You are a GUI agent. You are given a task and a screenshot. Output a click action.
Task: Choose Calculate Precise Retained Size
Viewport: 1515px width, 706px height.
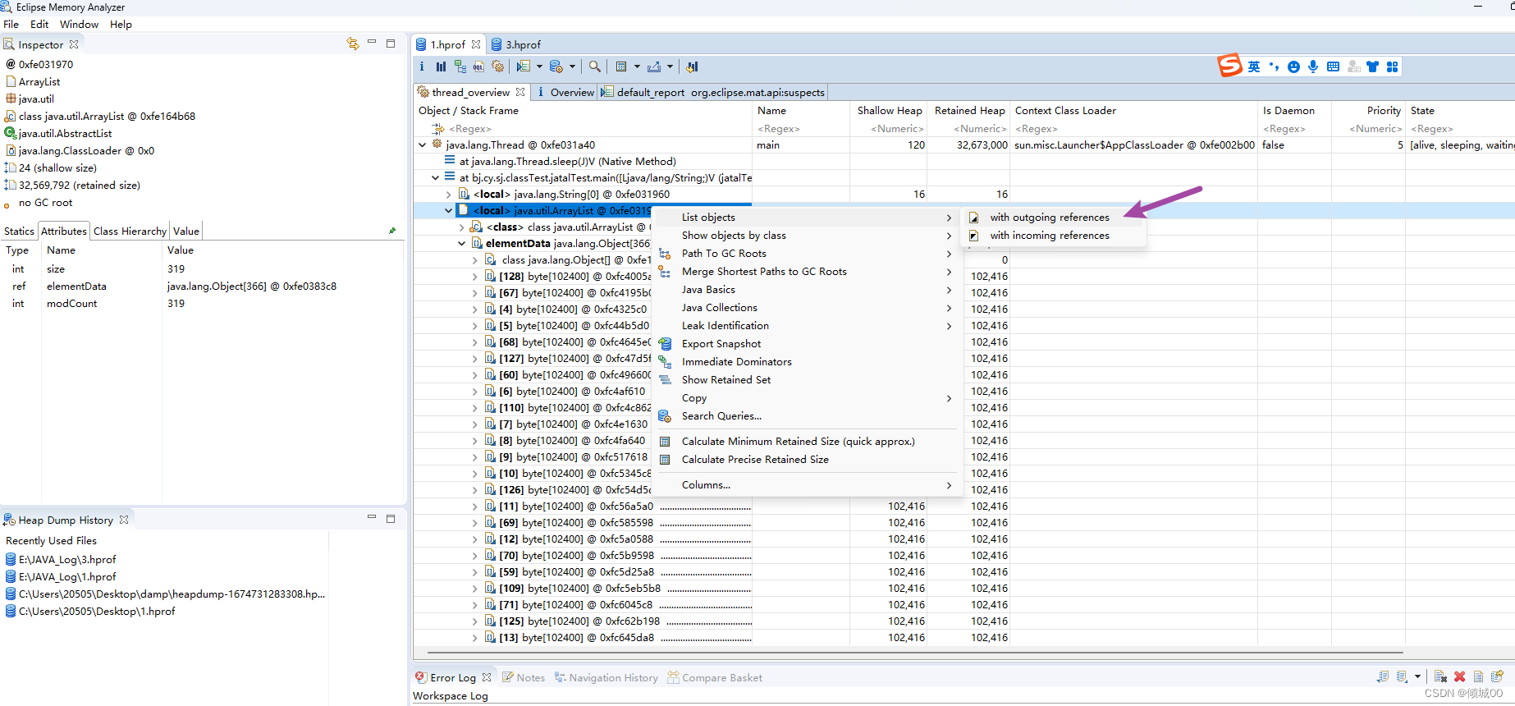click(755, 459)
